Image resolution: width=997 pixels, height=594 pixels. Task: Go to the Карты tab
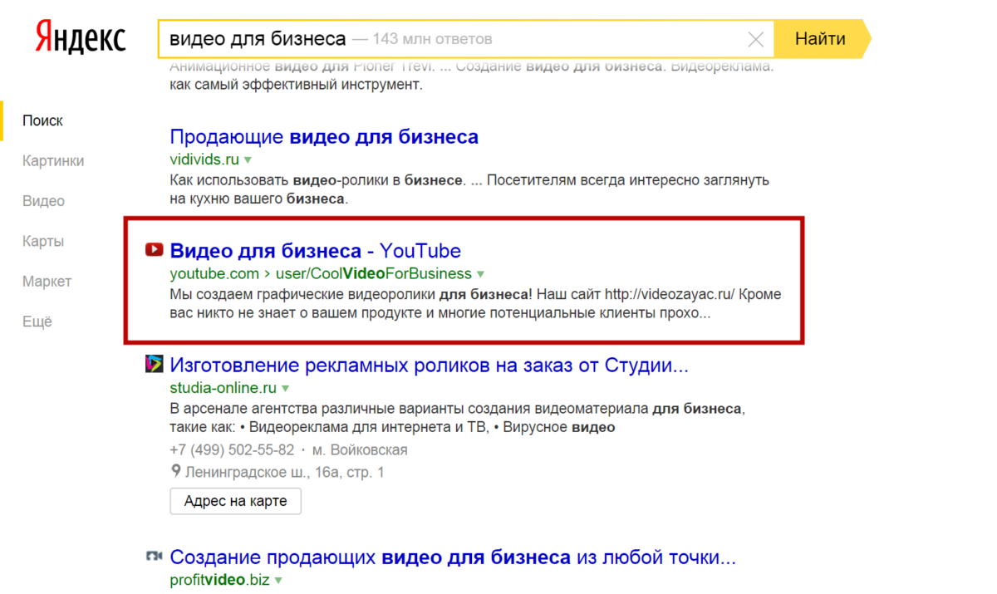[43, 242]
